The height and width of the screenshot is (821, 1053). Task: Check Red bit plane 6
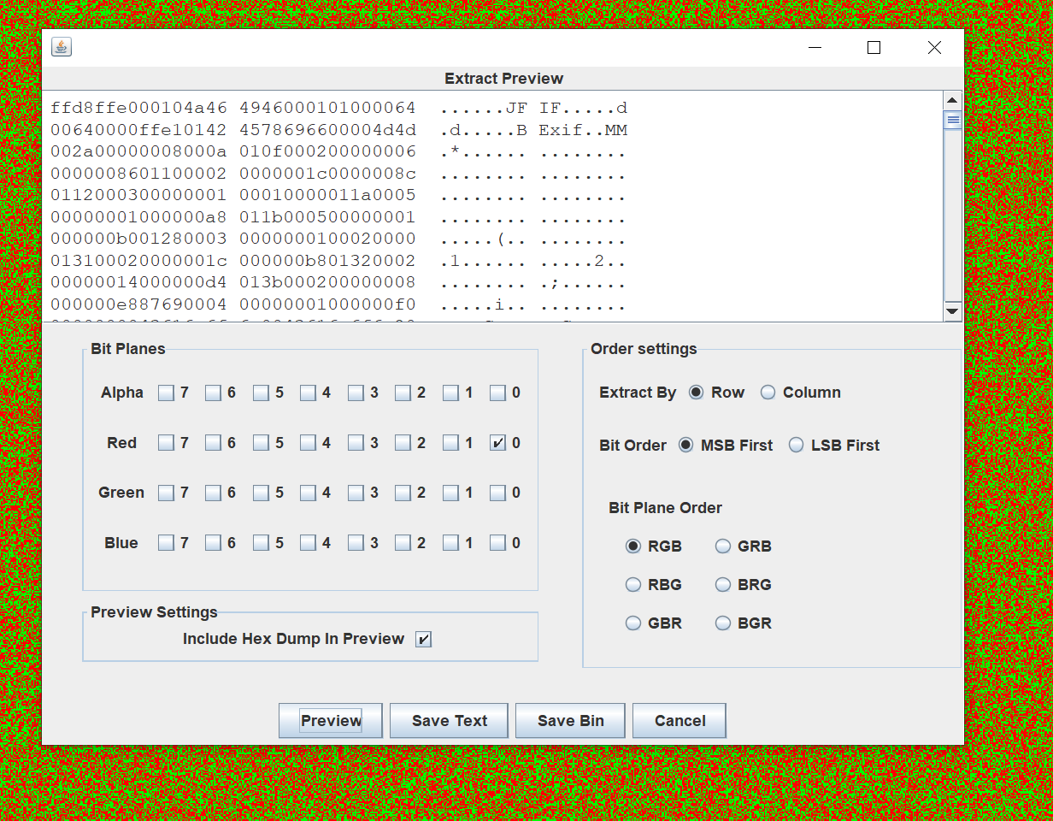[x=214, y=443]
